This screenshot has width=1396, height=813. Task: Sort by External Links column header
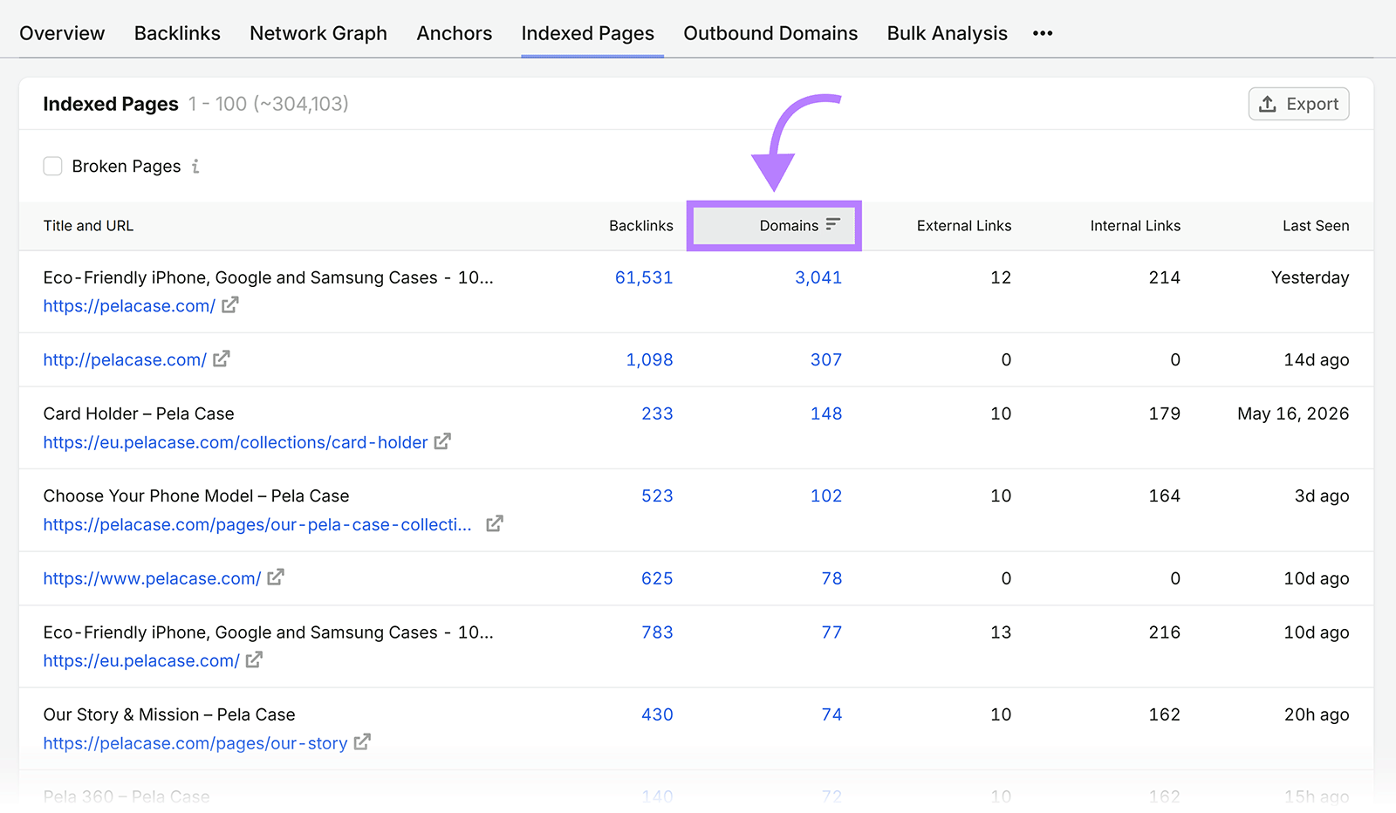coord(964,226)
